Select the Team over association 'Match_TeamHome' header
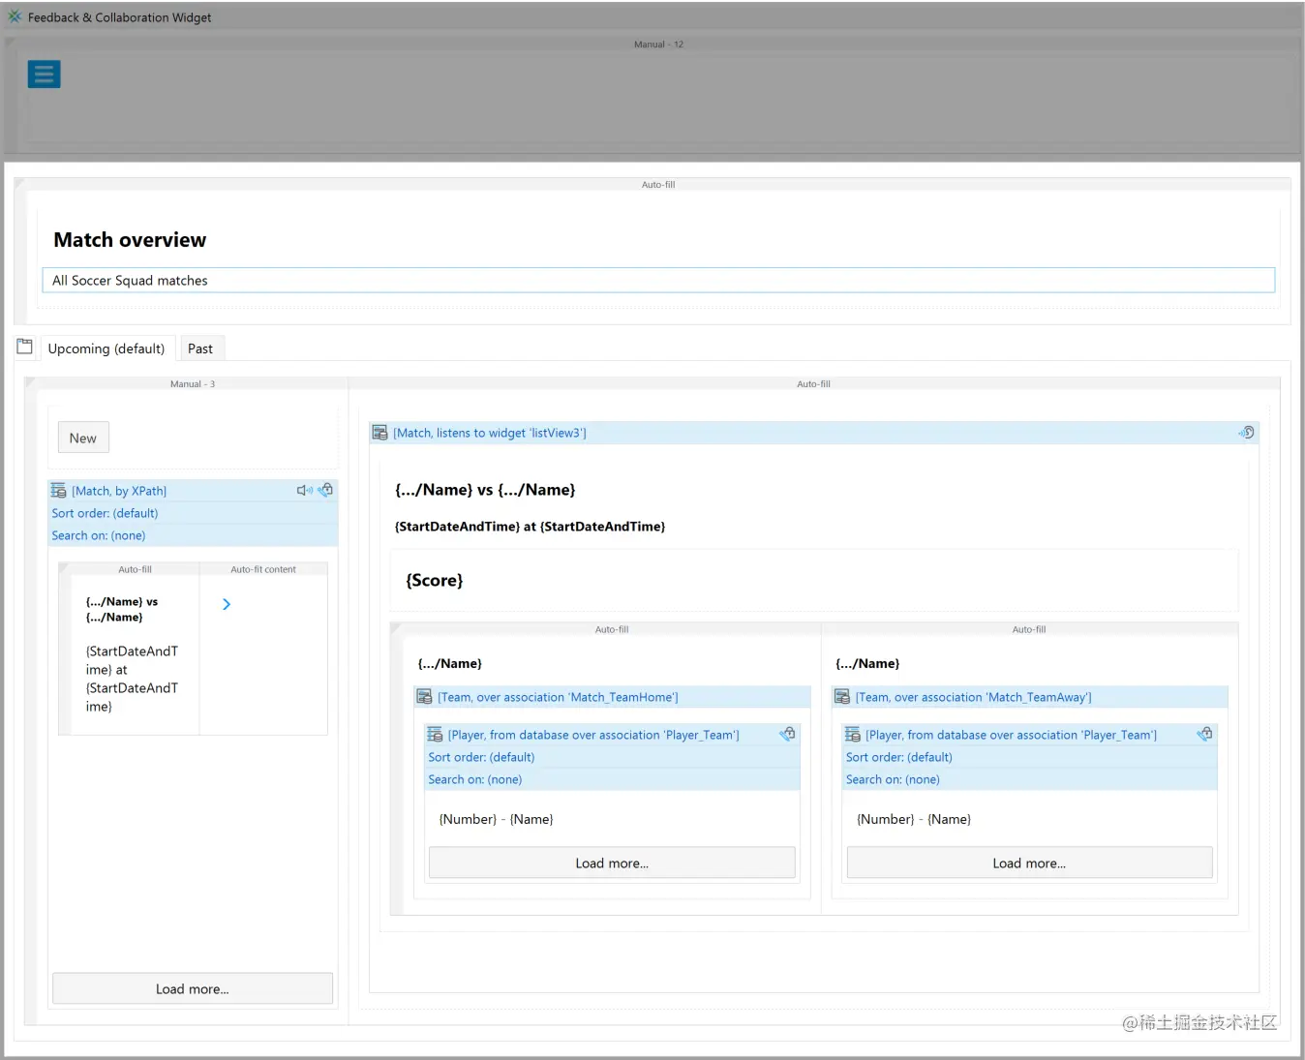The width and height of the screenshot is (1305, 1060). (x=612, y=697)
